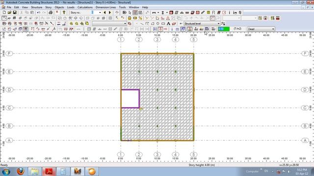This screenshot has width=314, height=176.
Task: Click the concentrated load arrow icon
Action: (x=172, y=29)
